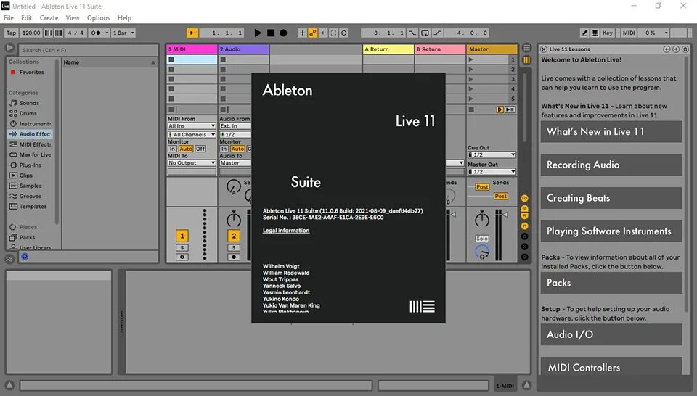
Task: Click the lessons home icon
Action: point(685,49)
